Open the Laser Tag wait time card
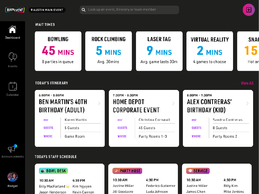 tap(159, 51)
